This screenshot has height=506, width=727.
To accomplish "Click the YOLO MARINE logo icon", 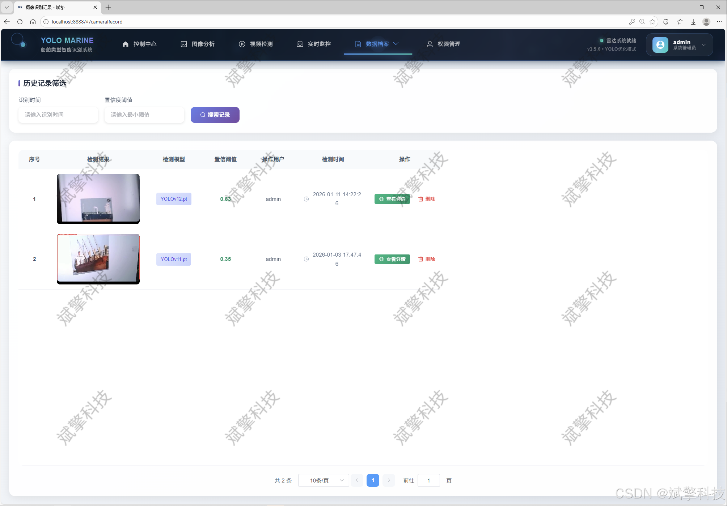I will [x=18, y=41].
